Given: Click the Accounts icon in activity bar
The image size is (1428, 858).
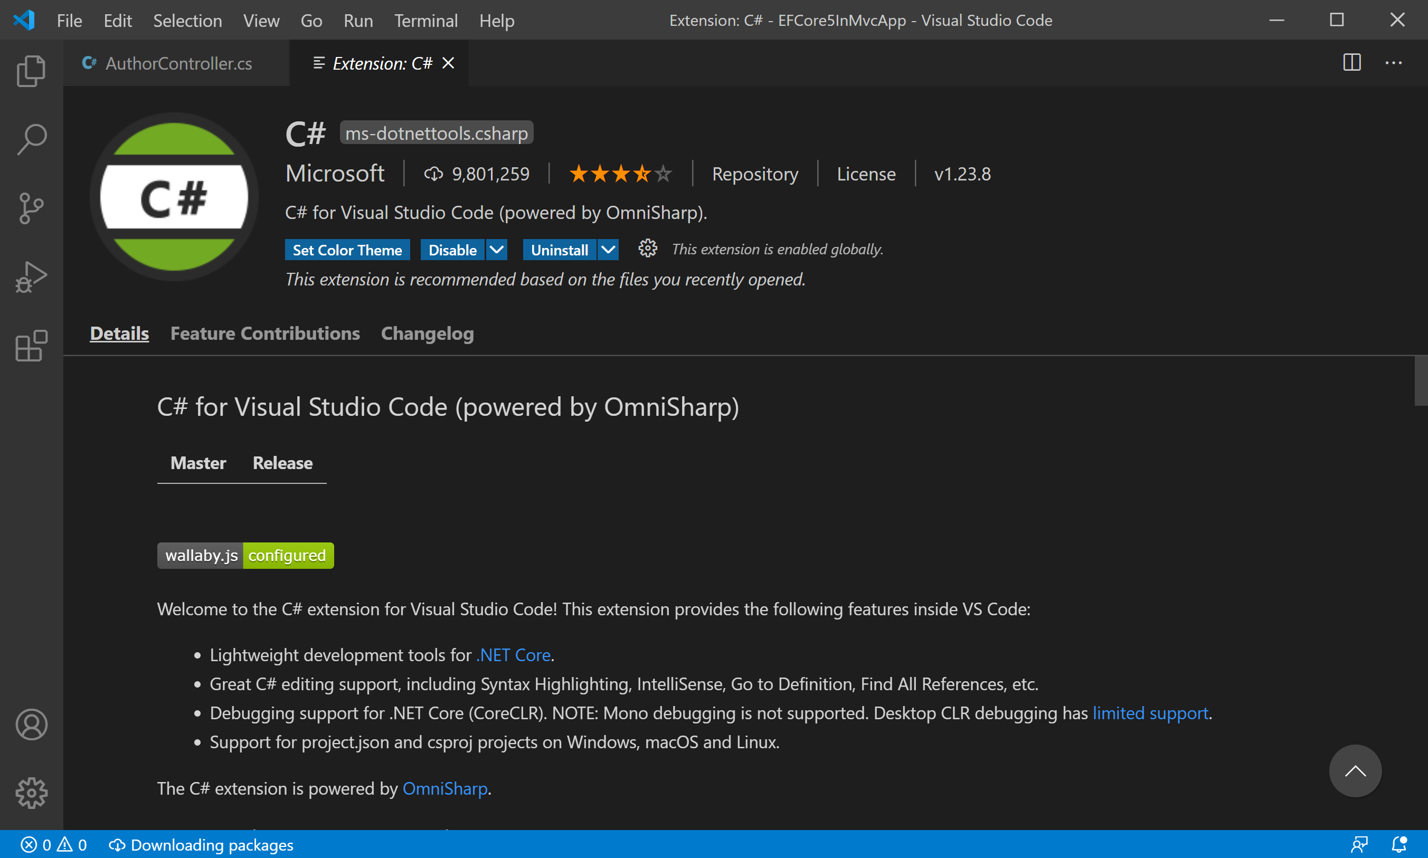Looking at the screenshot, I should [x=31, y=724].
